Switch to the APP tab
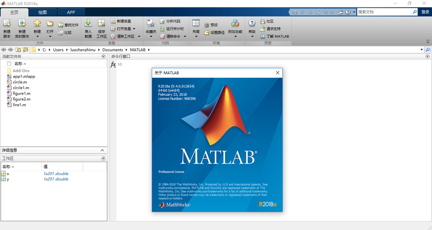Image resolution: width=432 pixels, height=230 pixels. pos(71,13)
